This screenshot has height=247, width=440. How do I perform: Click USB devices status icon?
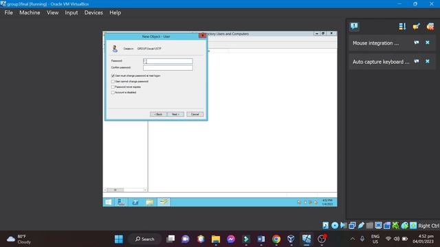click(x=361, y=226)
